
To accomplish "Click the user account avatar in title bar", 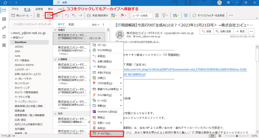I will (220, 3).
